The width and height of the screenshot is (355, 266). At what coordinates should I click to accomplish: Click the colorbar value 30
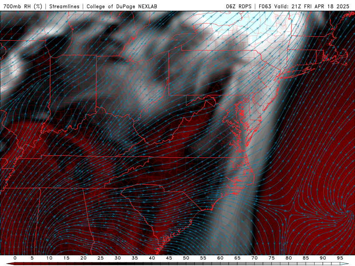[118, 258]
